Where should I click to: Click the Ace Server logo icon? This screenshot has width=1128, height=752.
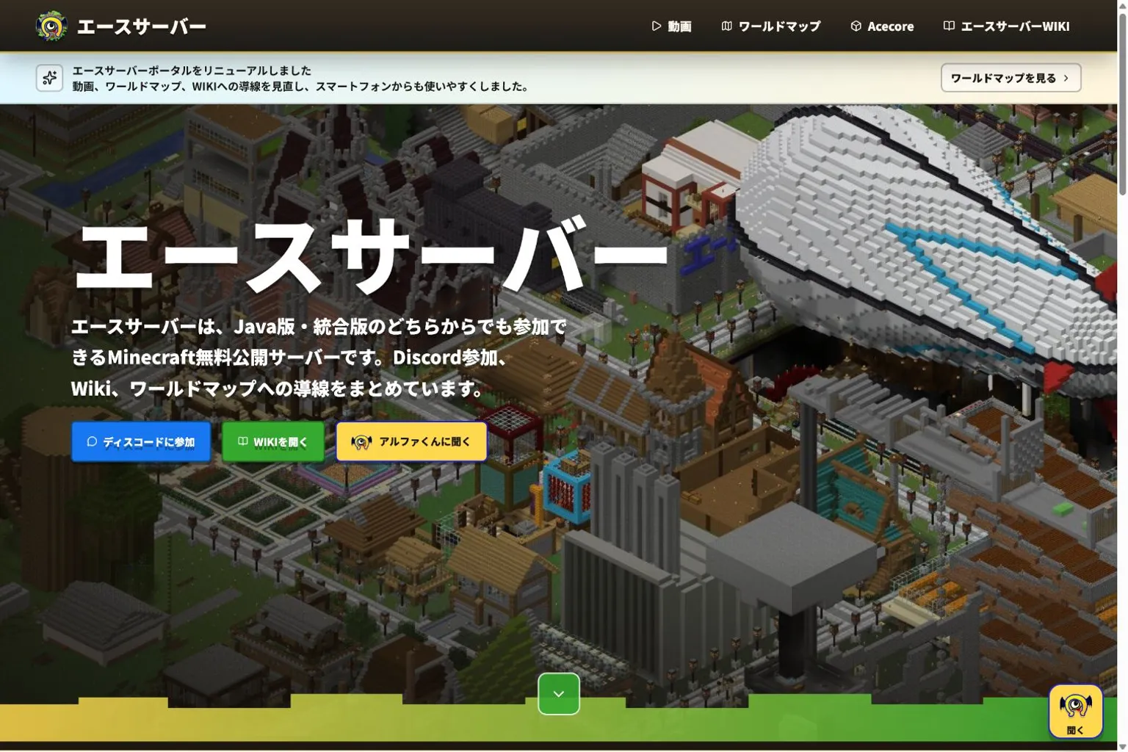(51, 26)
